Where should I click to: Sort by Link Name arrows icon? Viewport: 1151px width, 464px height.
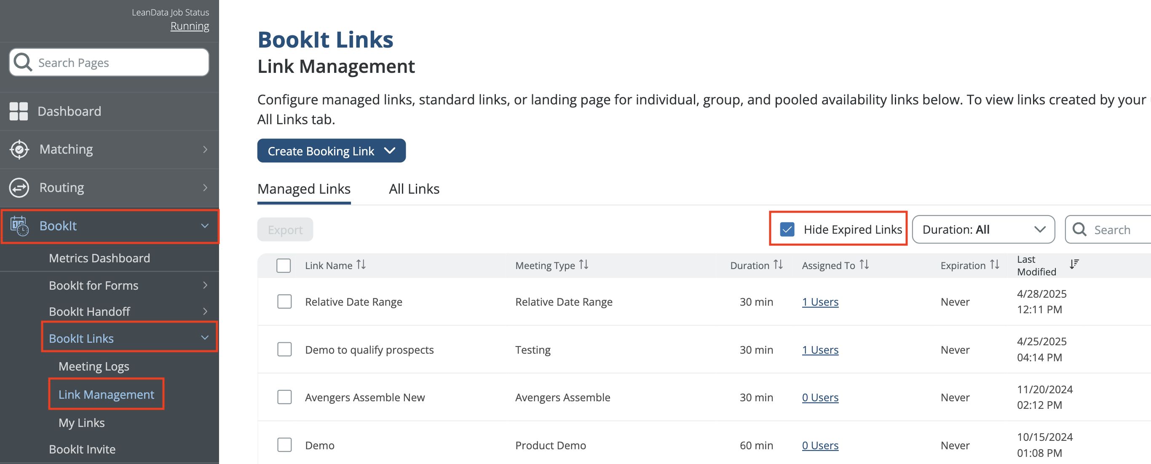pyautogui.click(x=361, y=265)
